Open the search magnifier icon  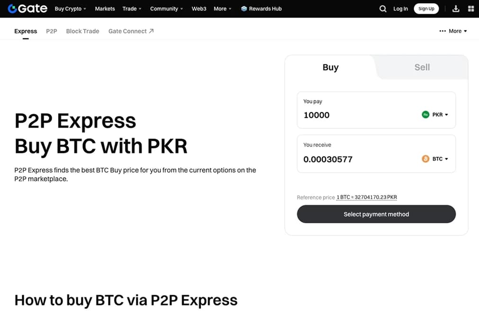tap(383, 9)
